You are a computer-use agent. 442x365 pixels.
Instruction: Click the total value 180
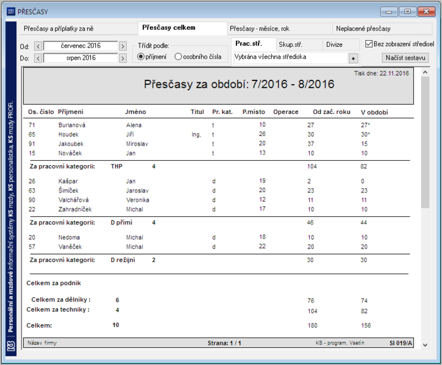pyautogui.click(x=312, y=325)
